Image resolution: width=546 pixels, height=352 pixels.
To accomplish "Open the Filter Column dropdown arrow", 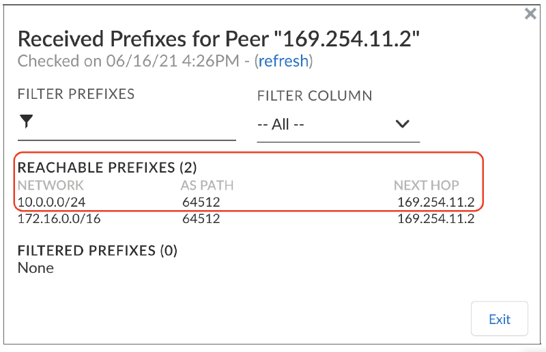I will (402, 124).
